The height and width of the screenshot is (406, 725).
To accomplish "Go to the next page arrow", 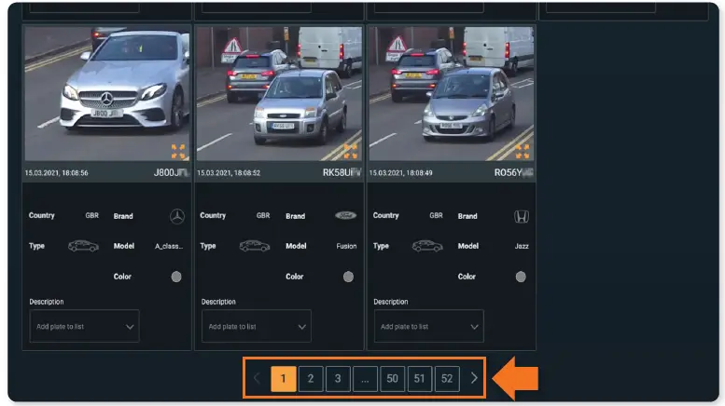I will coord(474,378).
